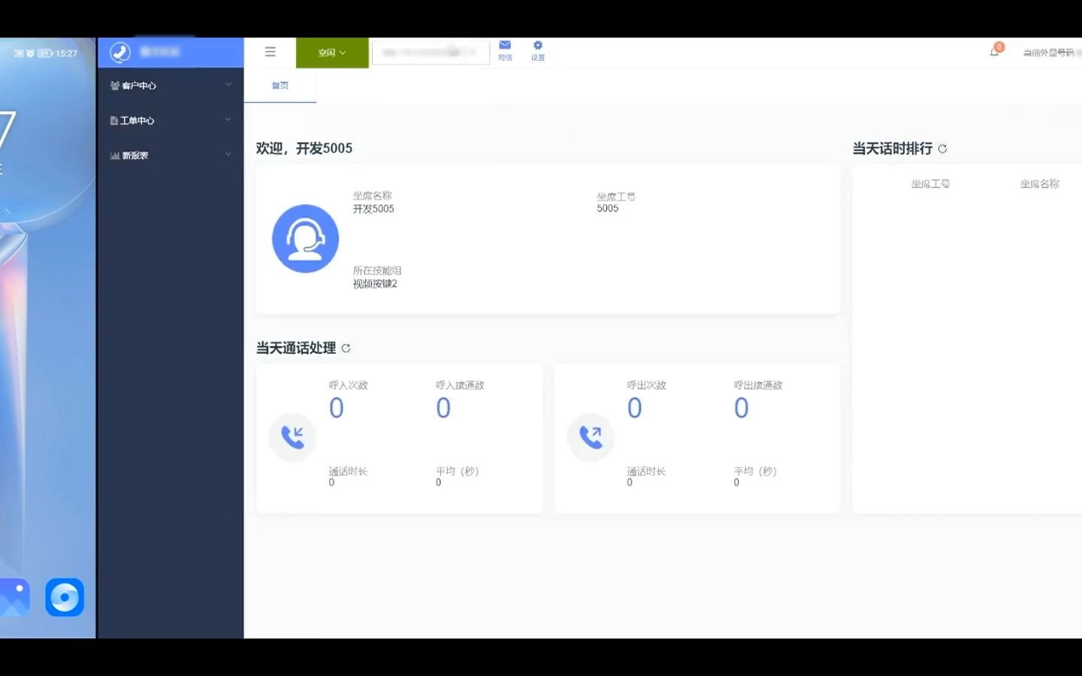Expand the 新报表 sidebar menu
The width and height of the screenshot is (1082, 676).
coord(171,155)
